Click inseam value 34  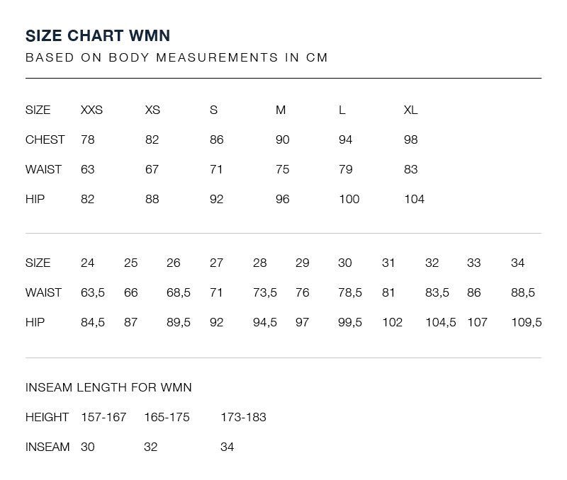click(227, 447)
